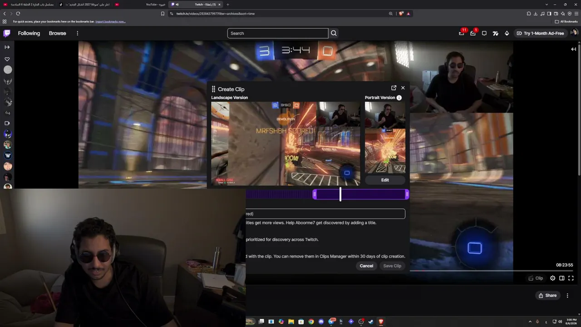Open the Twitch home logo
The height and width of the screenshot is (327, 581).
(7, 33)
